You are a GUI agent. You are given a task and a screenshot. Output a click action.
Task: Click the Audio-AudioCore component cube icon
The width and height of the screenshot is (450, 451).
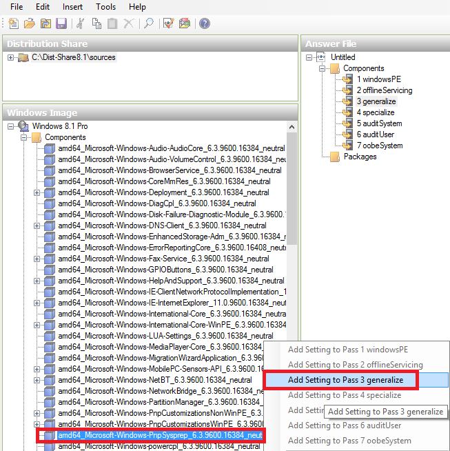(x=50, y=148)
